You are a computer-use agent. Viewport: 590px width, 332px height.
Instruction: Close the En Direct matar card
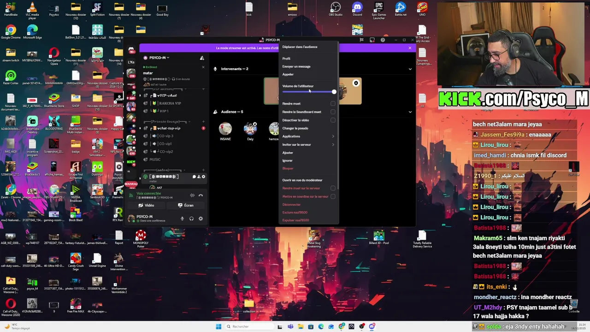[203, 67]
